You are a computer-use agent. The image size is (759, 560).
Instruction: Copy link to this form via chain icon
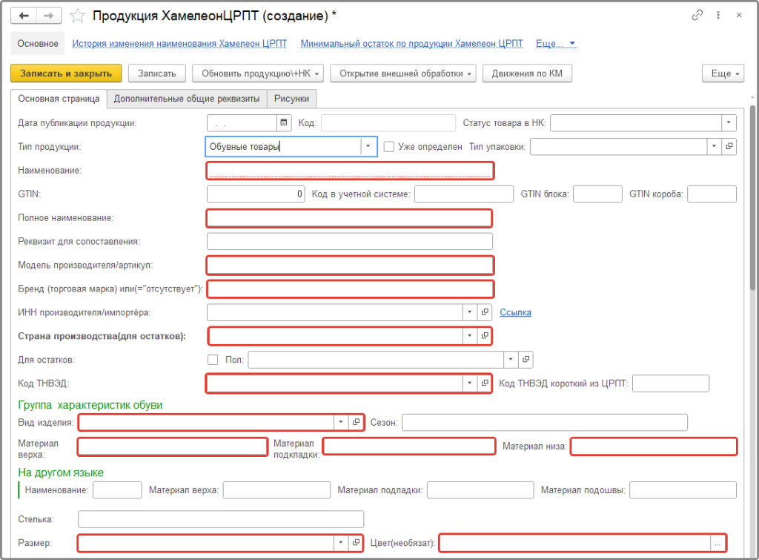tap(697, 15)
